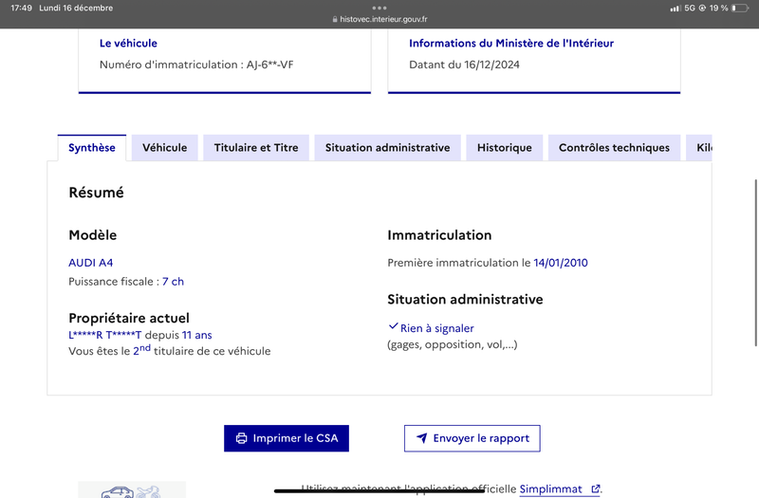
Task: Click the external-link icon beside Simplimmat
Action: click(x=596, y=489)
